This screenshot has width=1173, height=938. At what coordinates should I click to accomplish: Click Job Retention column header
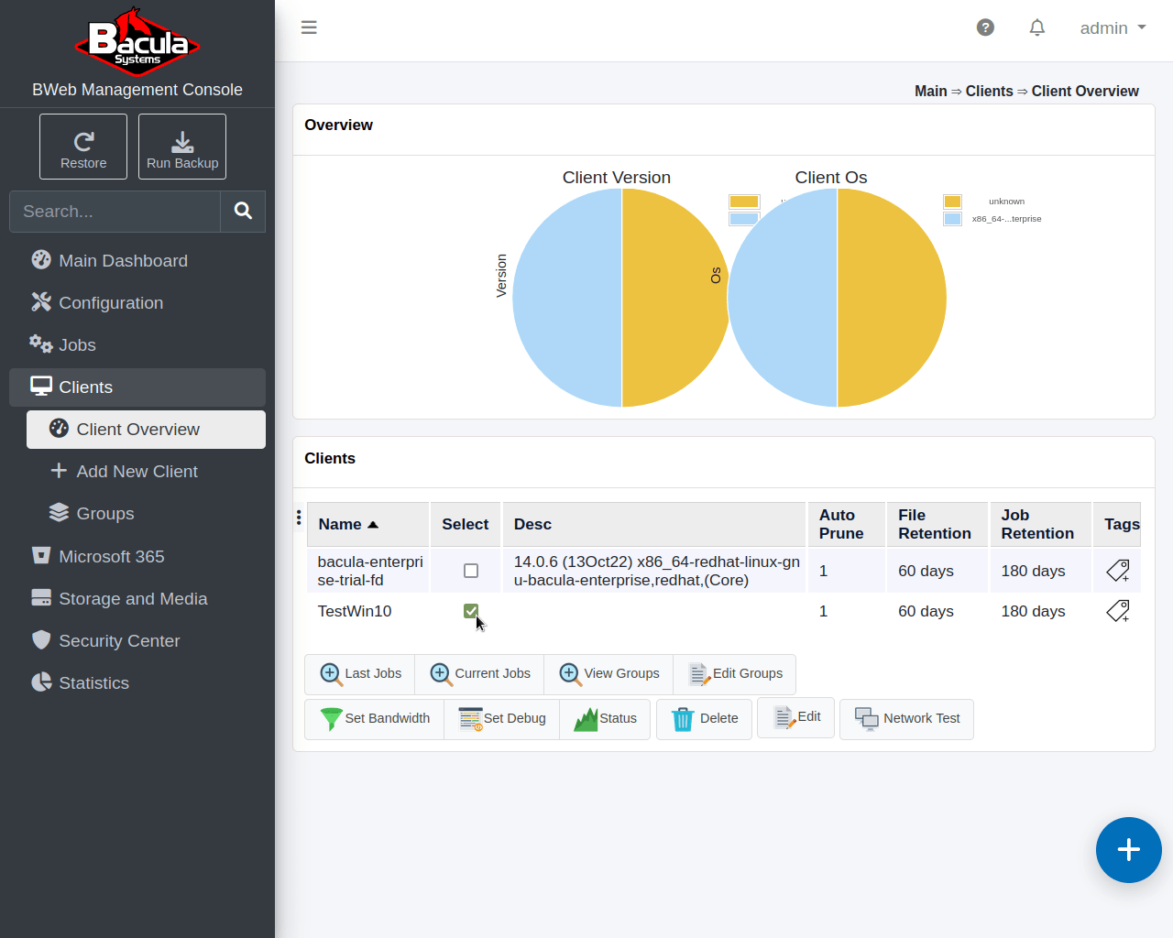1041,524
